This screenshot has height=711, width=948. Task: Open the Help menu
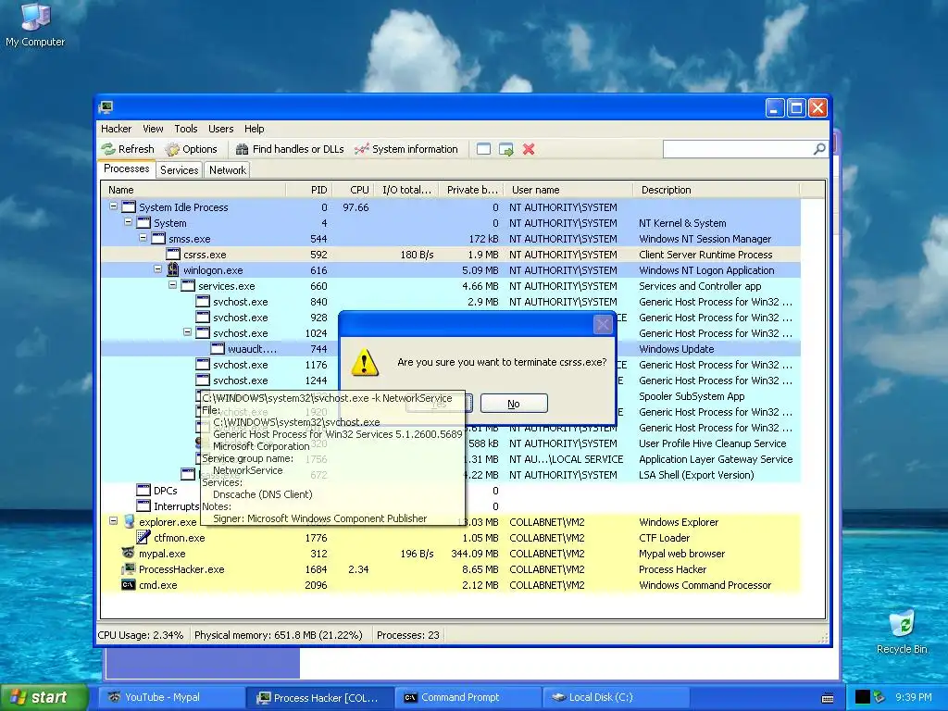(254, 129)
